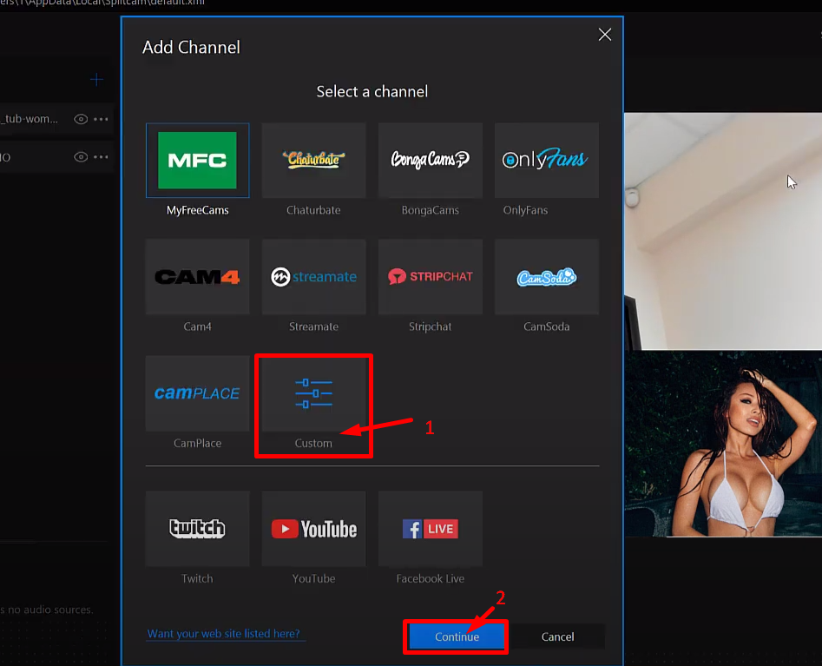Choose the Cam4 channel tile
The width and height of the screenshot is (822, 666).
[x=198, y=277]
